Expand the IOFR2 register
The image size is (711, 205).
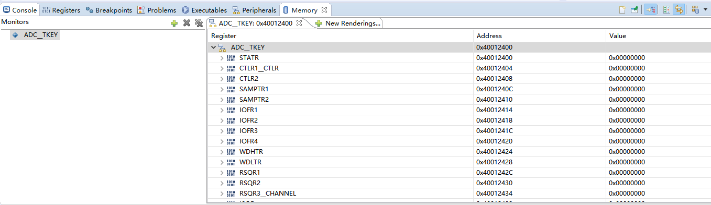222,120
